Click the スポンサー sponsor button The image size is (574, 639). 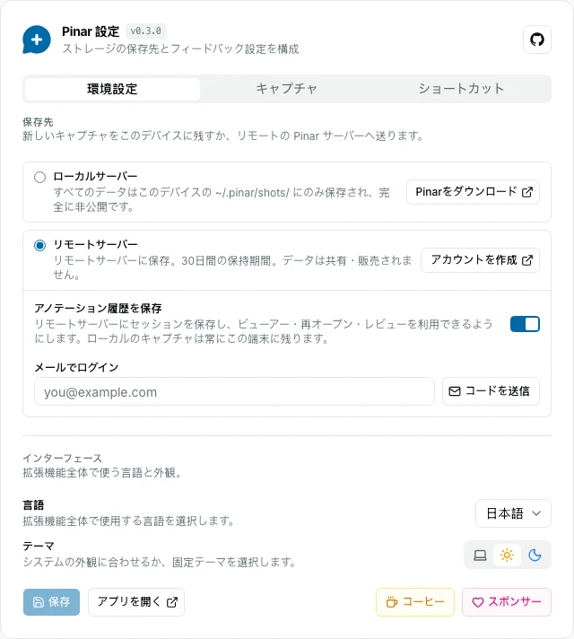[507, 602]
